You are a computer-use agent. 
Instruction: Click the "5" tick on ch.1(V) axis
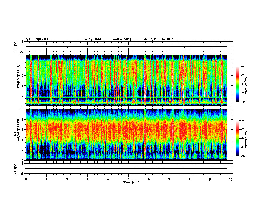[x=22, y=42]
